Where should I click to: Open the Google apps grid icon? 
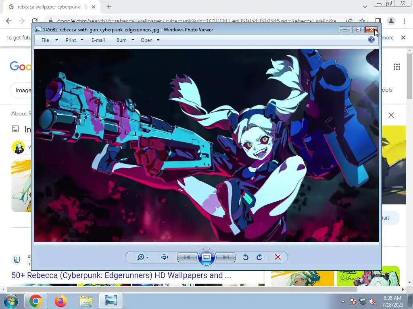coord(397,67)
